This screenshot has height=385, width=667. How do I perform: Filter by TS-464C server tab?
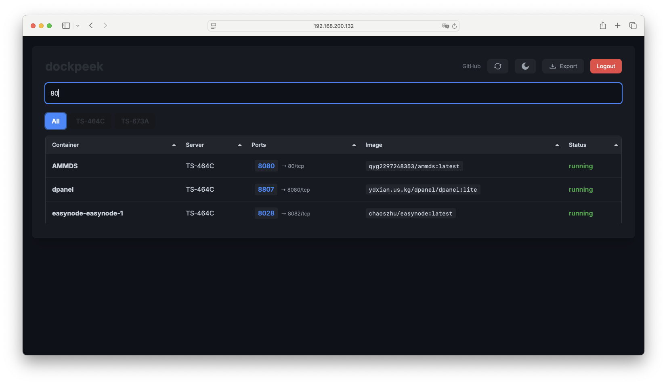(90, 121)
